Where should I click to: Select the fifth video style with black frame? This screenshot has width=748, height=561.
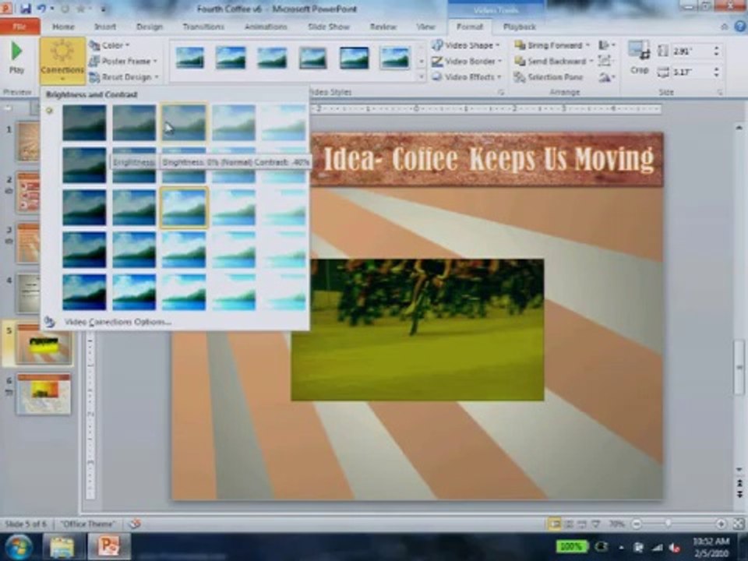pyautogui.click(x=354, y=58)
